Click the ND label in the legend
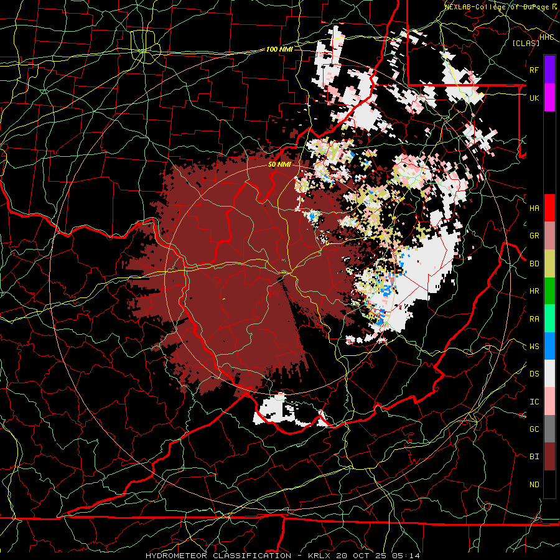Screen dimensions: 560x560 [x=534, y=484]
